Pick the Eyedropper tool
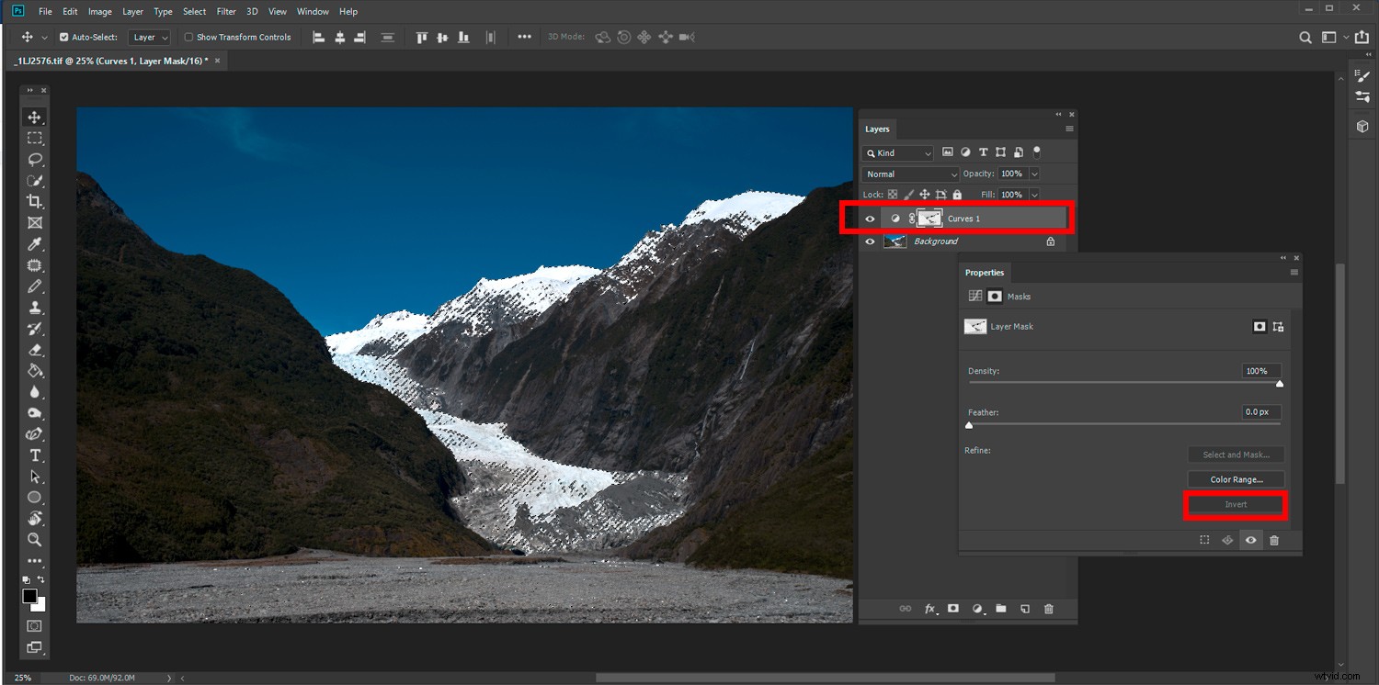The height and width of the screenshot is (685, 1379). point(35,243)
